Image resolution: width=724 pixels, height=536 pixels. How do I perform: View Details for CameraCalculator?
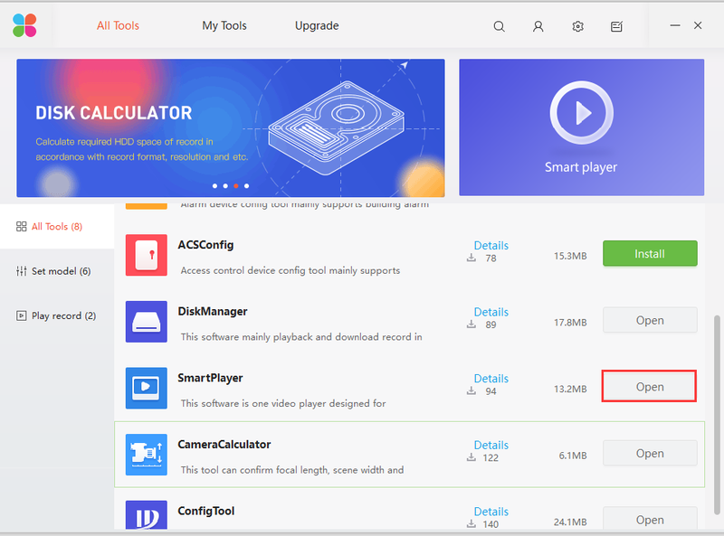[x=491, y=445]
